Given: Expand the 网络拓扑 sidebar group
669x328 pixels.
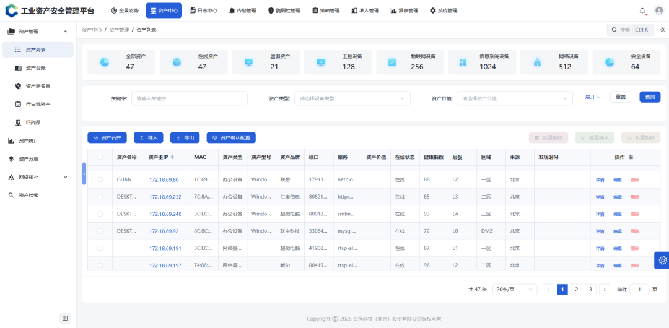Looking at the screenshot, I should click(38, 177).
